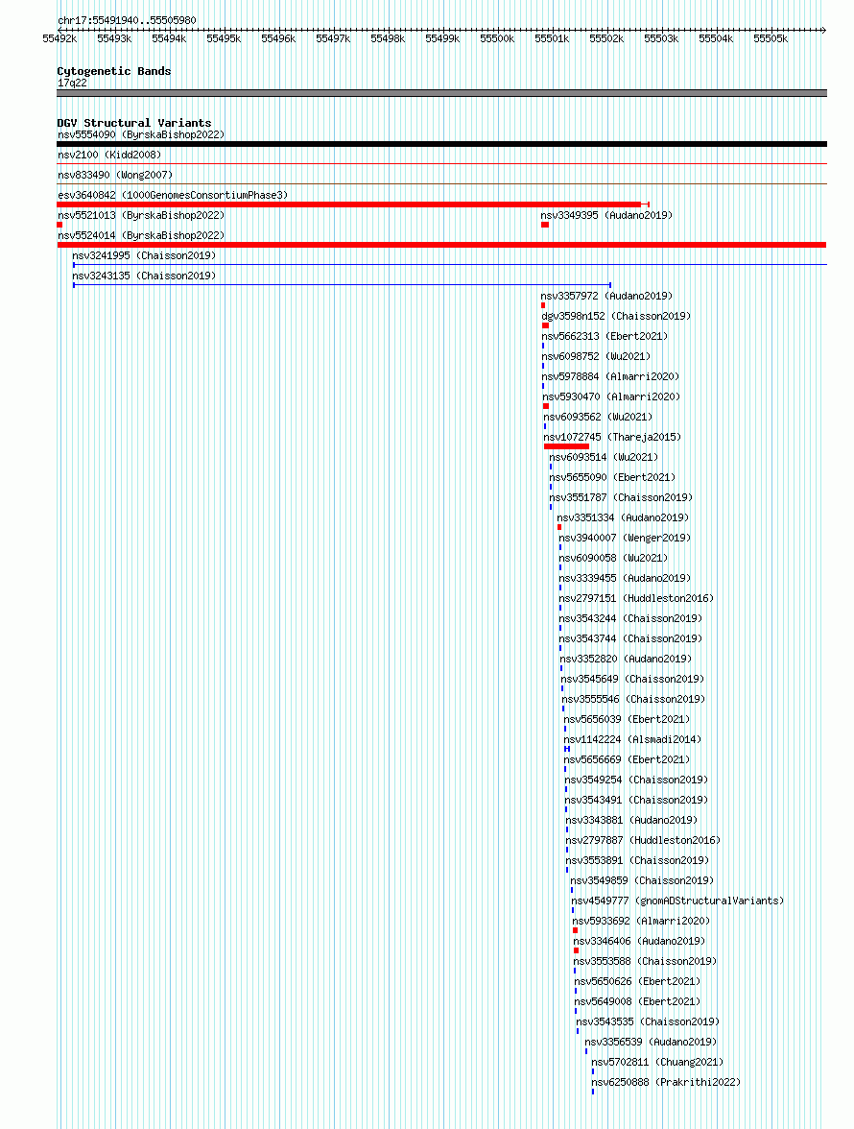854x1129 pixels.
Task: Select dgv3598n152 (Chaisson2019) label
Action: click(x=616, y=316)
